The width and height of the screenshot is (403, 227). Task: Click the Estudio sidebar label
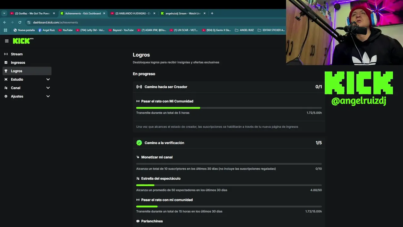pos(17,79)
